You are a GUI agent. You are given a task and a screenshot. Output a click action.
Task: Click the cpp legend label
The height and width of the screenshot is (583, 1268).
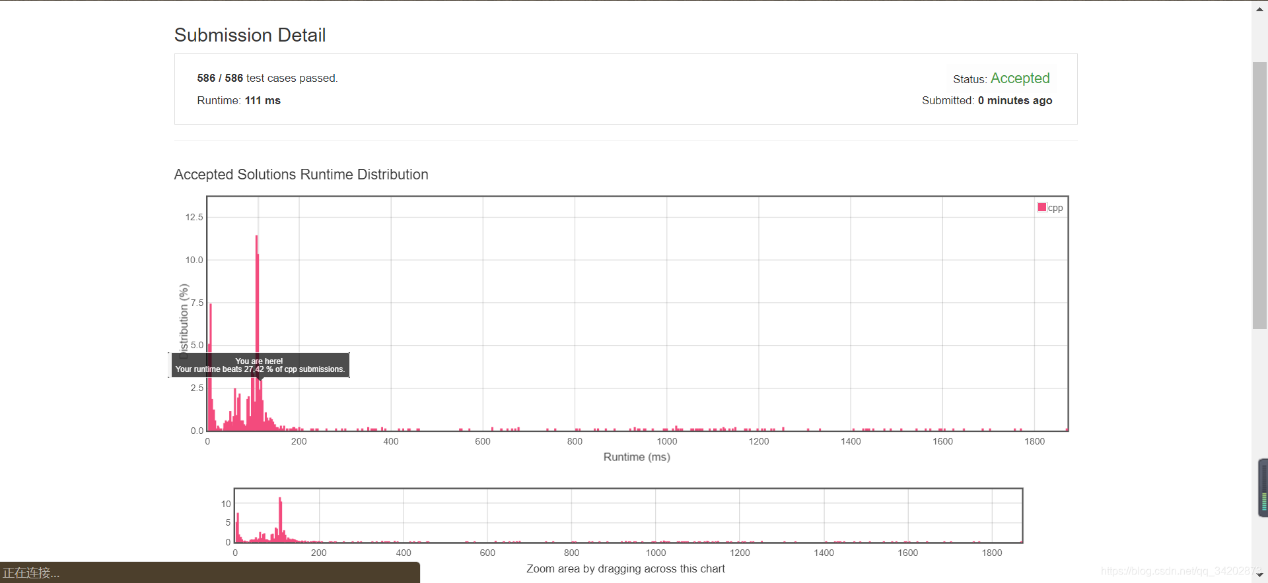pyautogui.click(x=1055, y=208)
